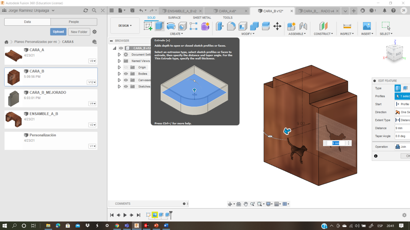Select the Pan hand tool
This screenshot has height=230, width=410.
(x=245, y=204)
